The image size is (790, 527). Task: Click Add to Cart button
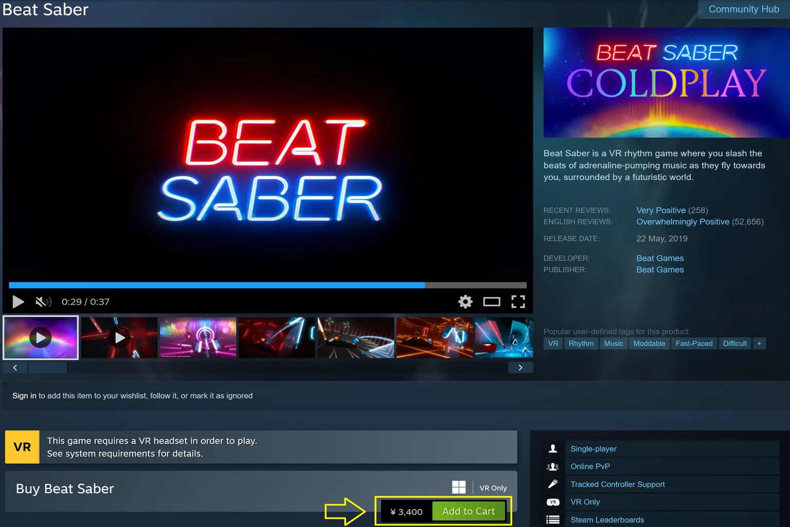pos(468,511)
